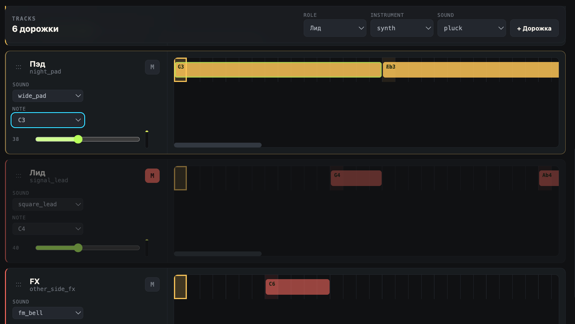Image resolution: width=575 pixels, height=324 pixels.
Task: Click the Пэд track title
Action: (x=37, y=64)
